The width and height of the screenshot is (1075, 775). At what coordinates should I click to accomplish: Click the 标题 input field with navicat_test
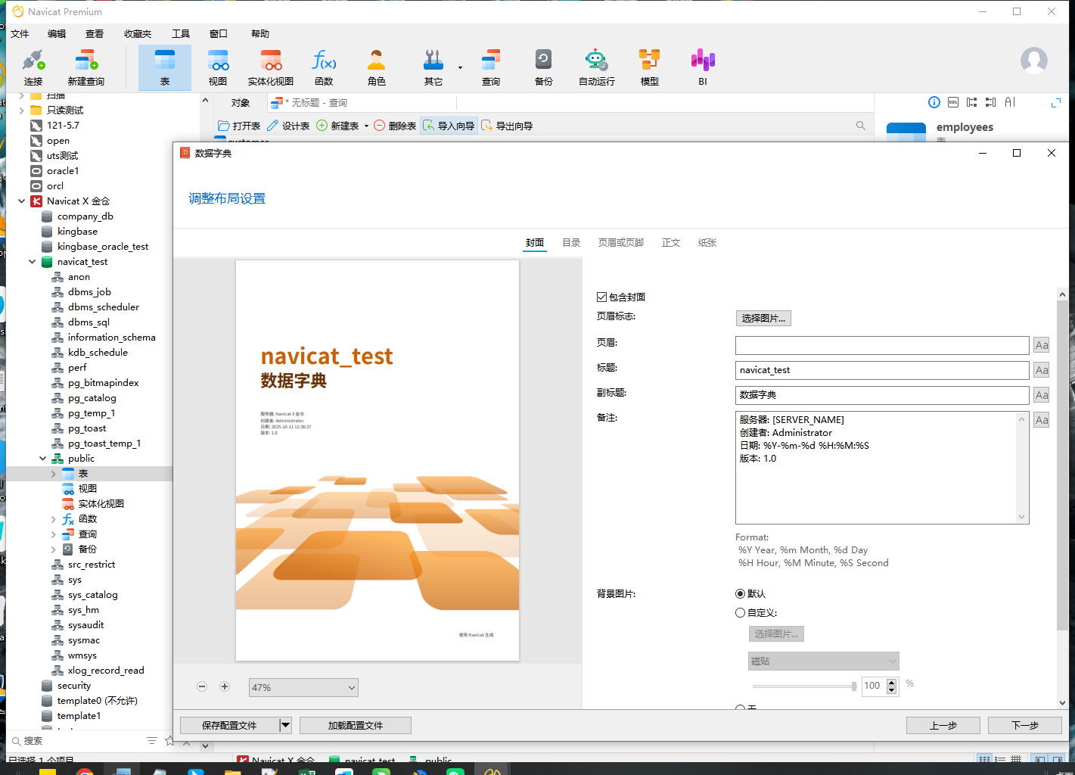tap(881, 370)
